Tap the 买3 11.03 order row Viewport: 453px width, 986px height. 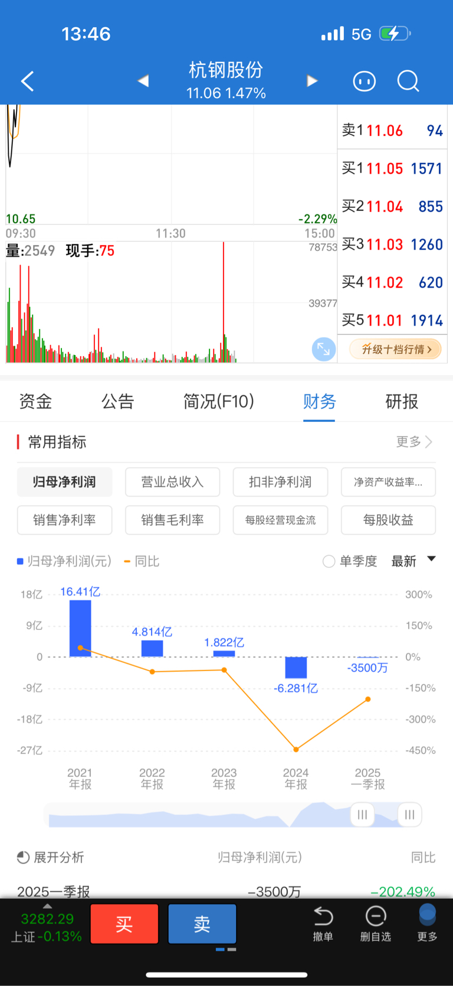click(392, 244)
